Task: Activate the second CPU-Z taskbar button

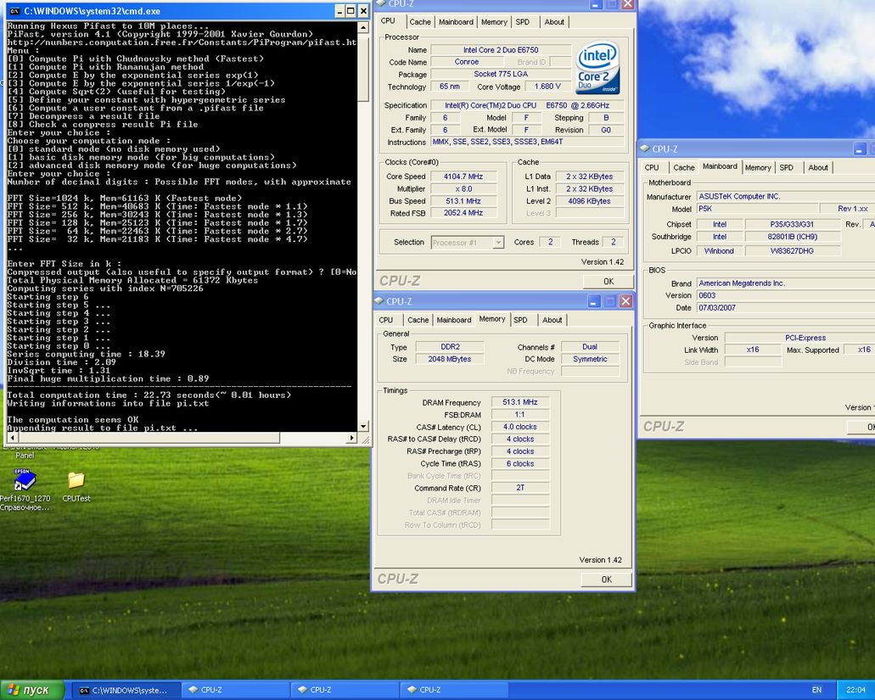Action: coord(345,690)
